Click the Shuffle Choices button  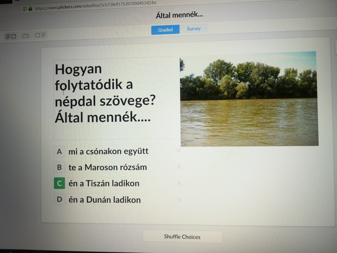coord(182,237)
